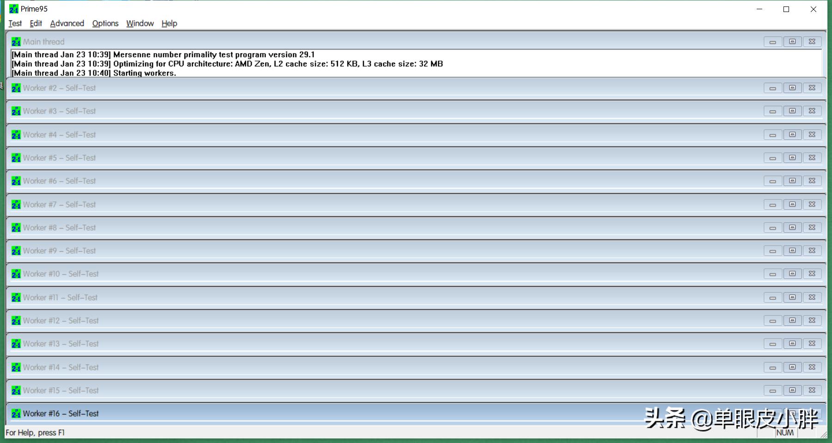Screen dimensions: 832x443
Task: Click the Worker #9 window icon
Action: 16,250
